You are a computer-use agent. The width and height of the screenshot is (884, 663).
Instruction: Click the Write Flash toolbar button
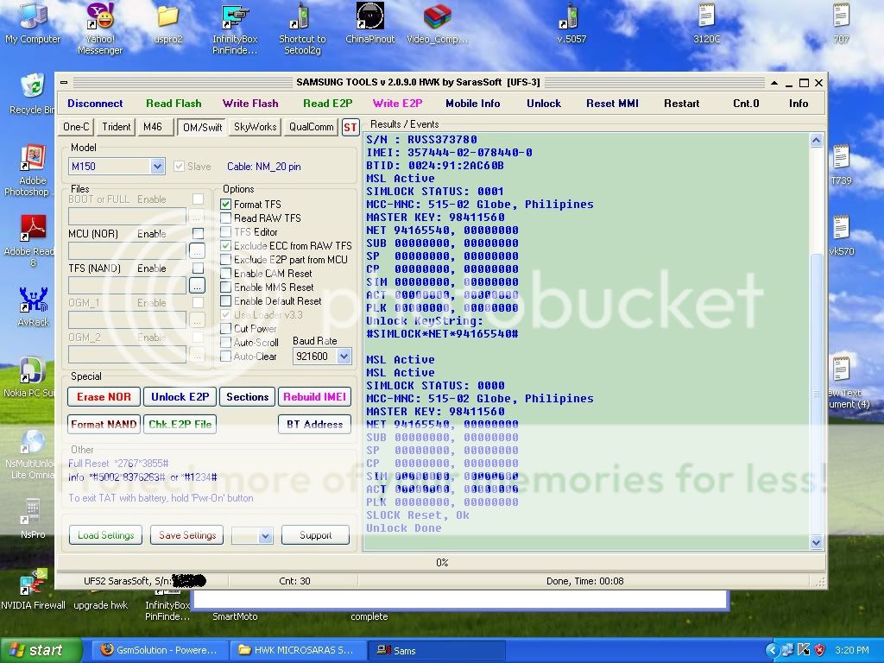[x=250, y=104]
